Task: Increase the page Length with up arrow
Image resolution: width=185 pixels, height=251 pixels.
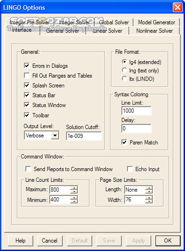Action: 149,188
